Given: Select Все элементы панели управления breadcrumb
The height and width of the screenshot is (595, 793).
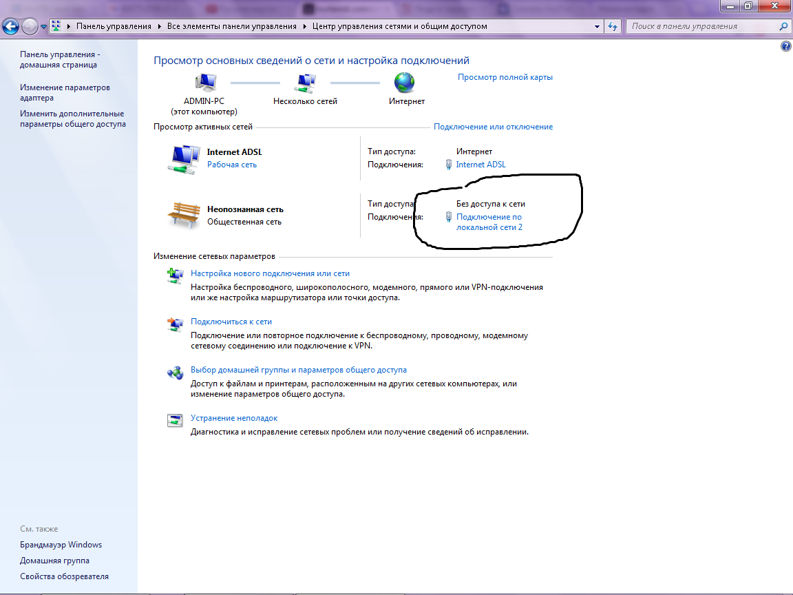Looking at the screenshot, I should [231, 26].
